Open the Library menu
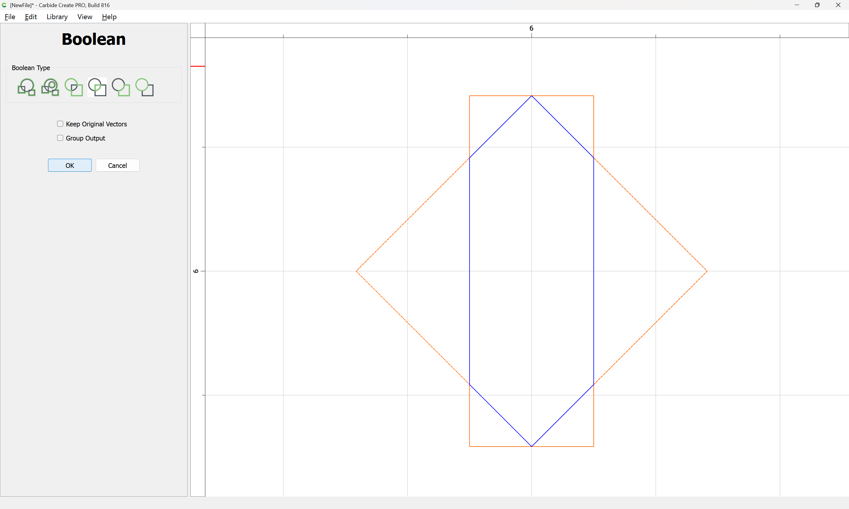The width and height of the screenshot is (849, 509). click(x=57, y=17)
